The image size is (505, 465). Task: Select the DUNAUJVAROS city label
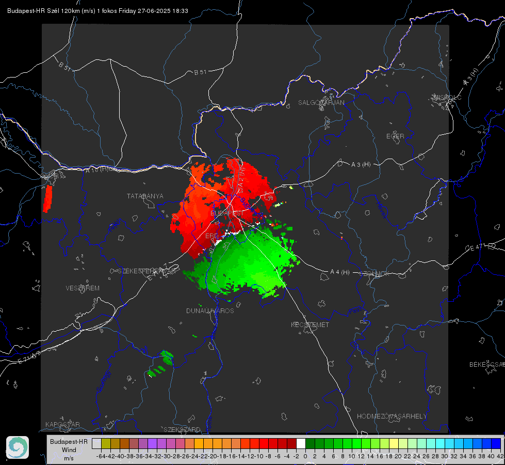coord(210,311)
